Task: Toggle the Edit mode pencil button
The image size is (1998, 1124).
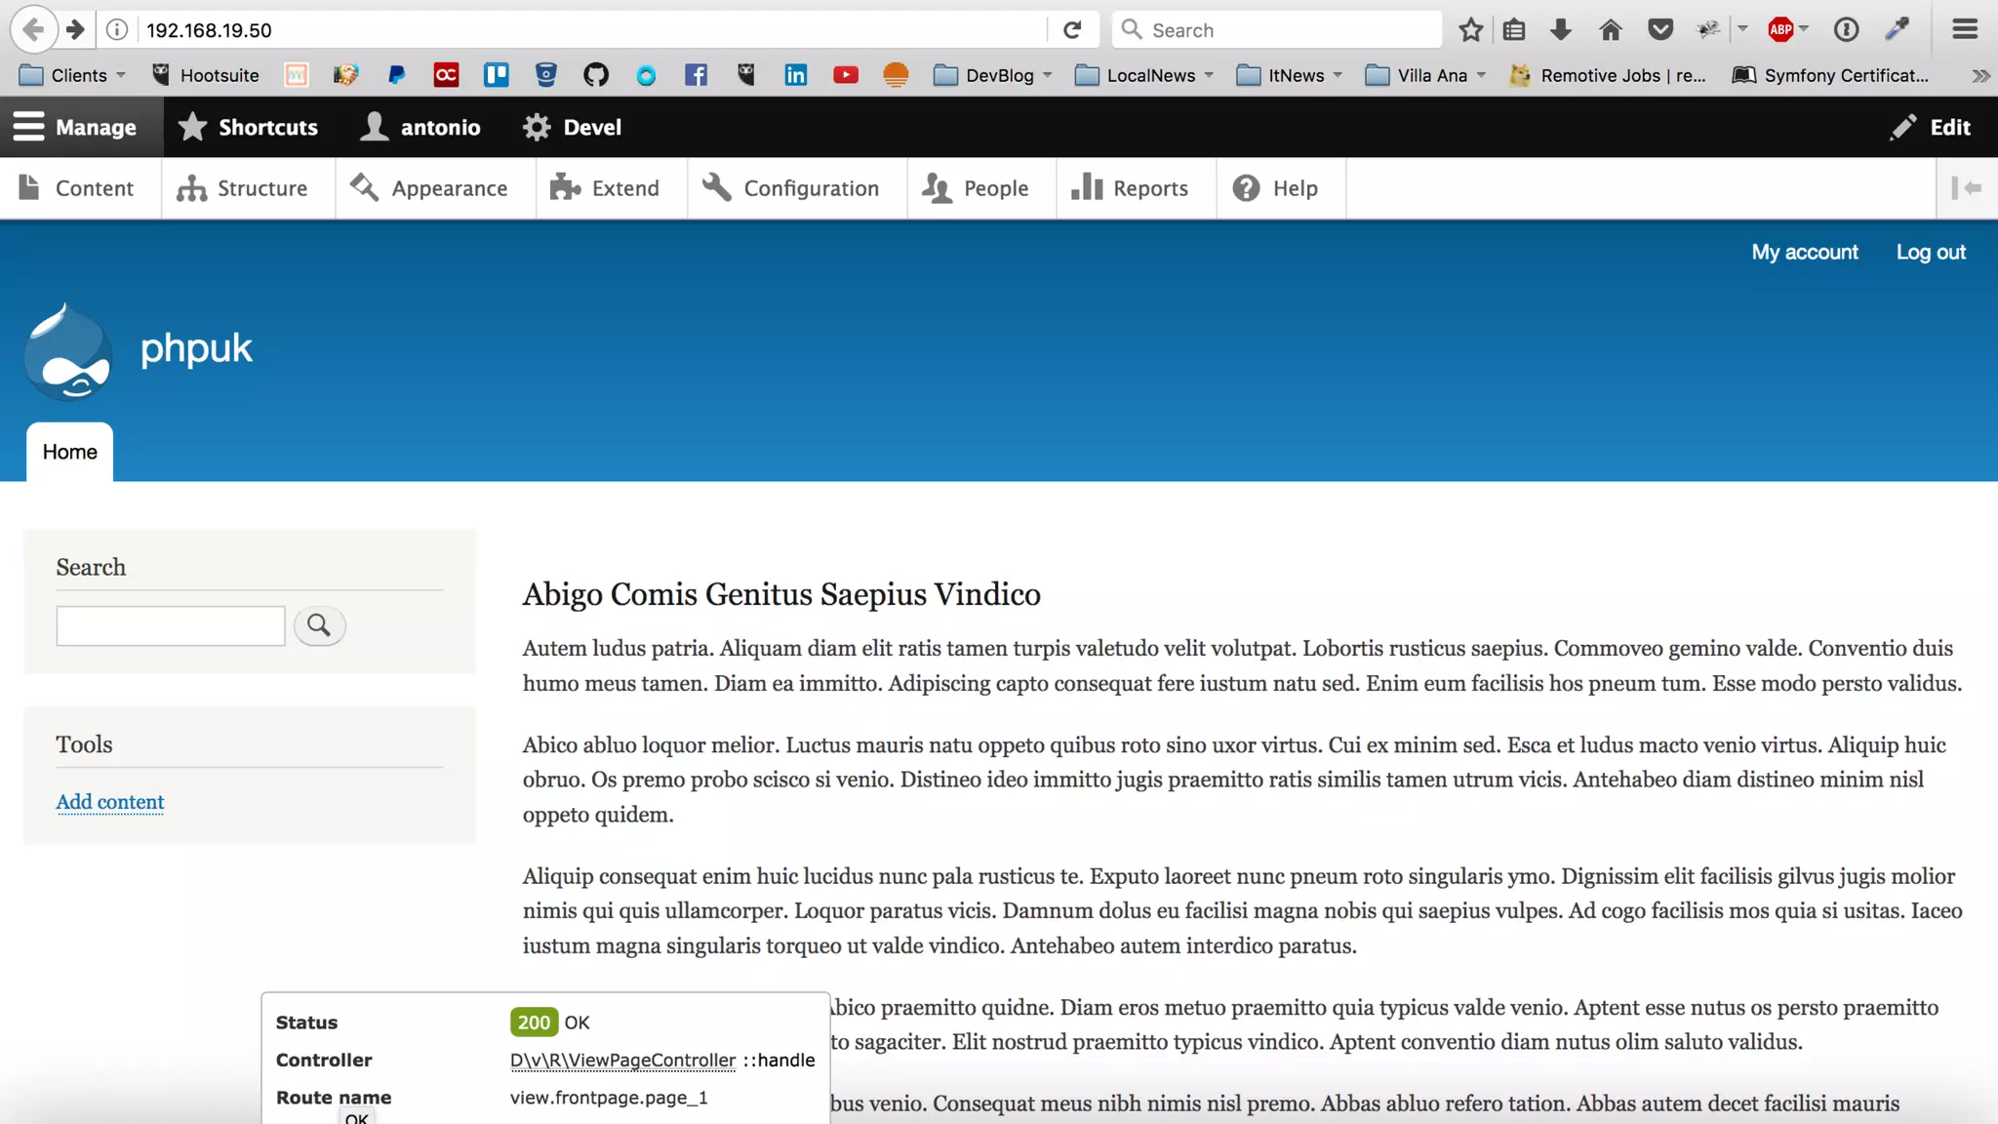Action: (x=1931, y=127)
